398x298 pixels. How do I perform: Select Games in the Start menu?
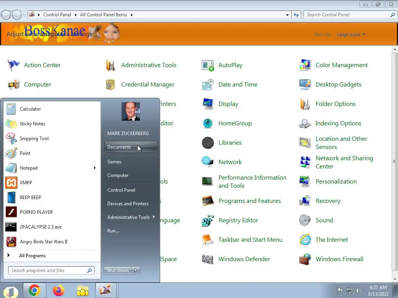pyautogui.click(x=131, y=162)
